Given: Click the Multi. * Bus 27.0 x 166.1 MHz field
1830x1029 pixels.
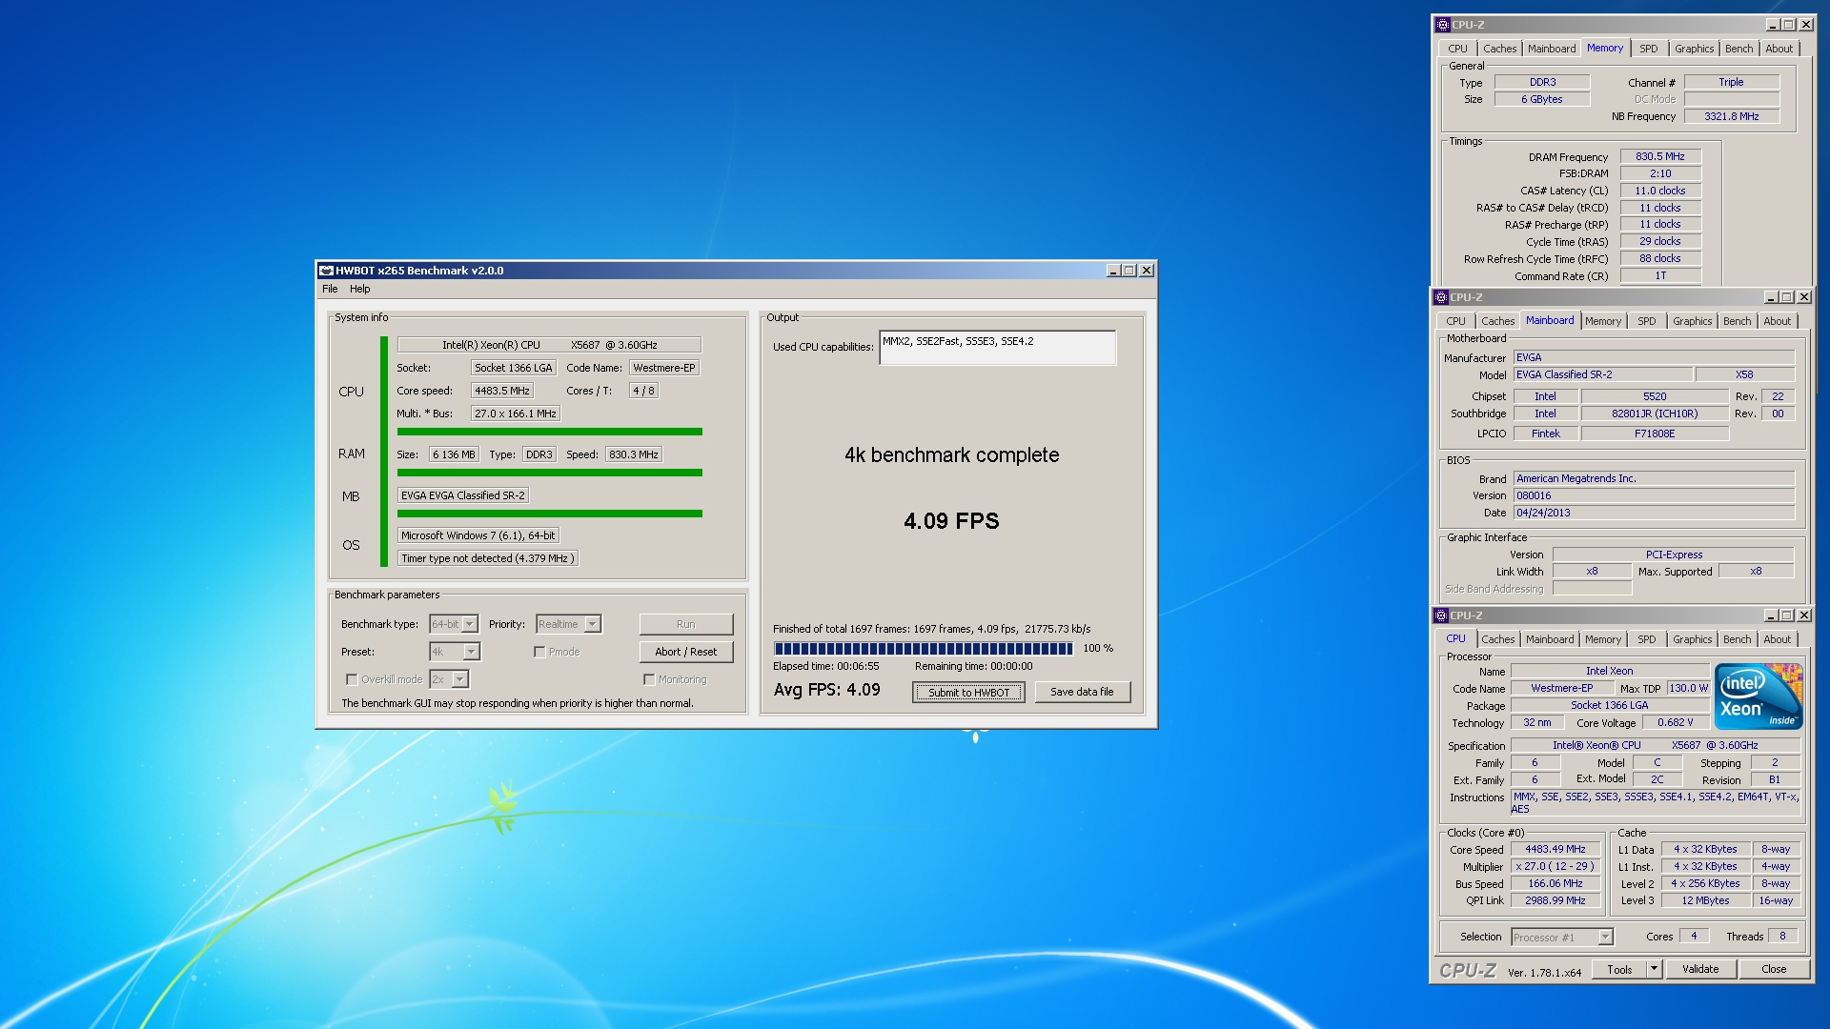Looking at the screenshot, I should pyautogui.click(x=516, y=414).
